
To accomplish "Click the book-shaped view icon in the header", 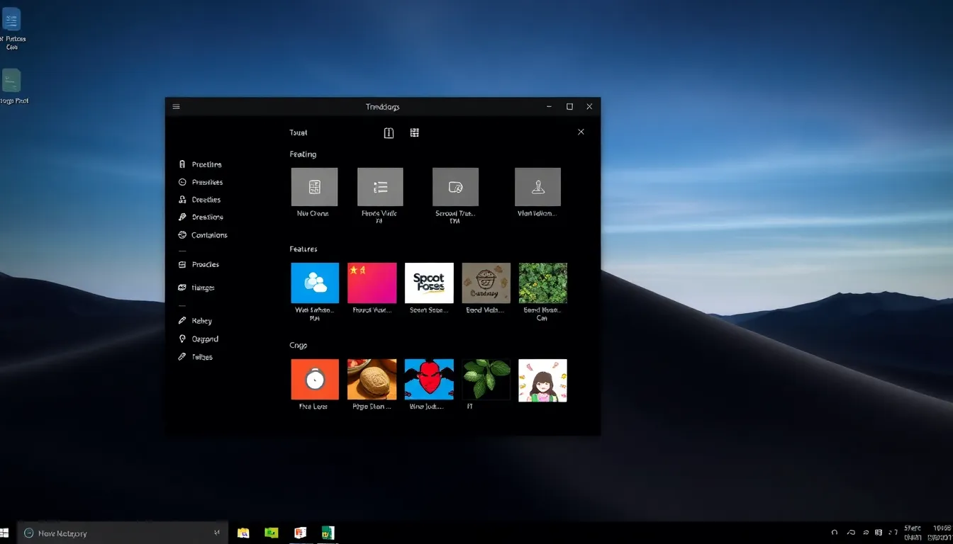I will coord(389,132).
